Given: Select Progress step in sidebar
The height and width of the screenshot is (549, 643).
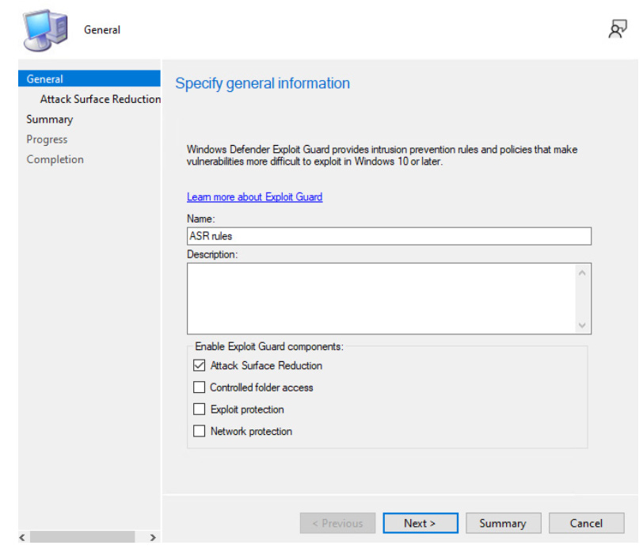Looking at the screenshot, I should click(x=47, y=139).
